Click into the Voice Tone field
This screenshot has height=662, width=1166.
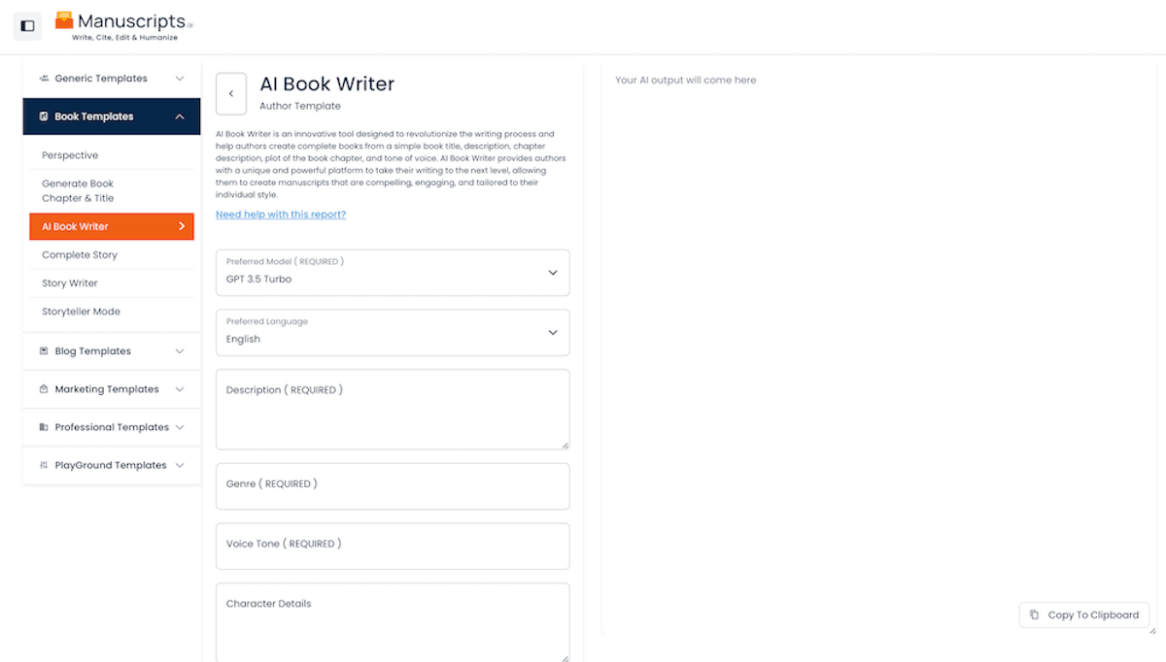(392, 546)
